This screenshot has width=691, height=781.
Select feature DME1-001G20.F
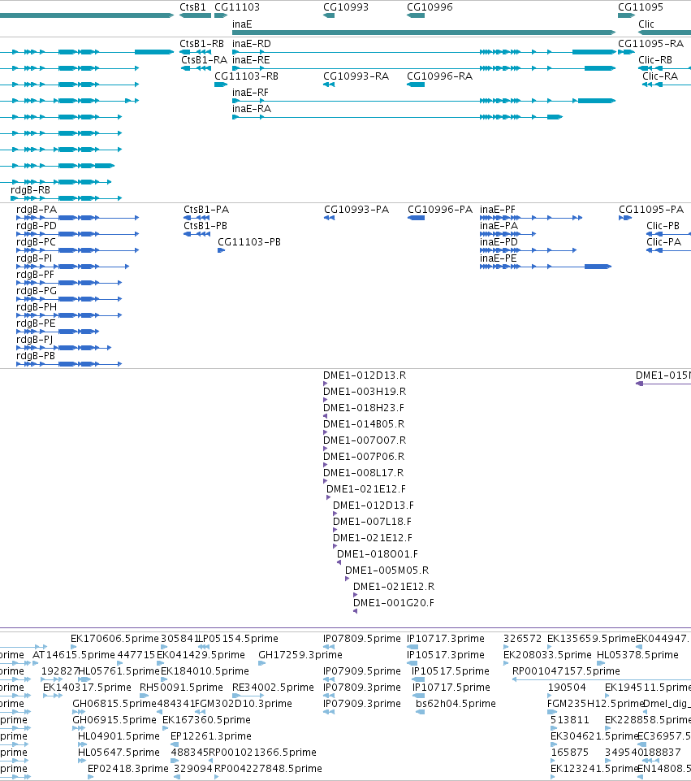coord(394,603)
